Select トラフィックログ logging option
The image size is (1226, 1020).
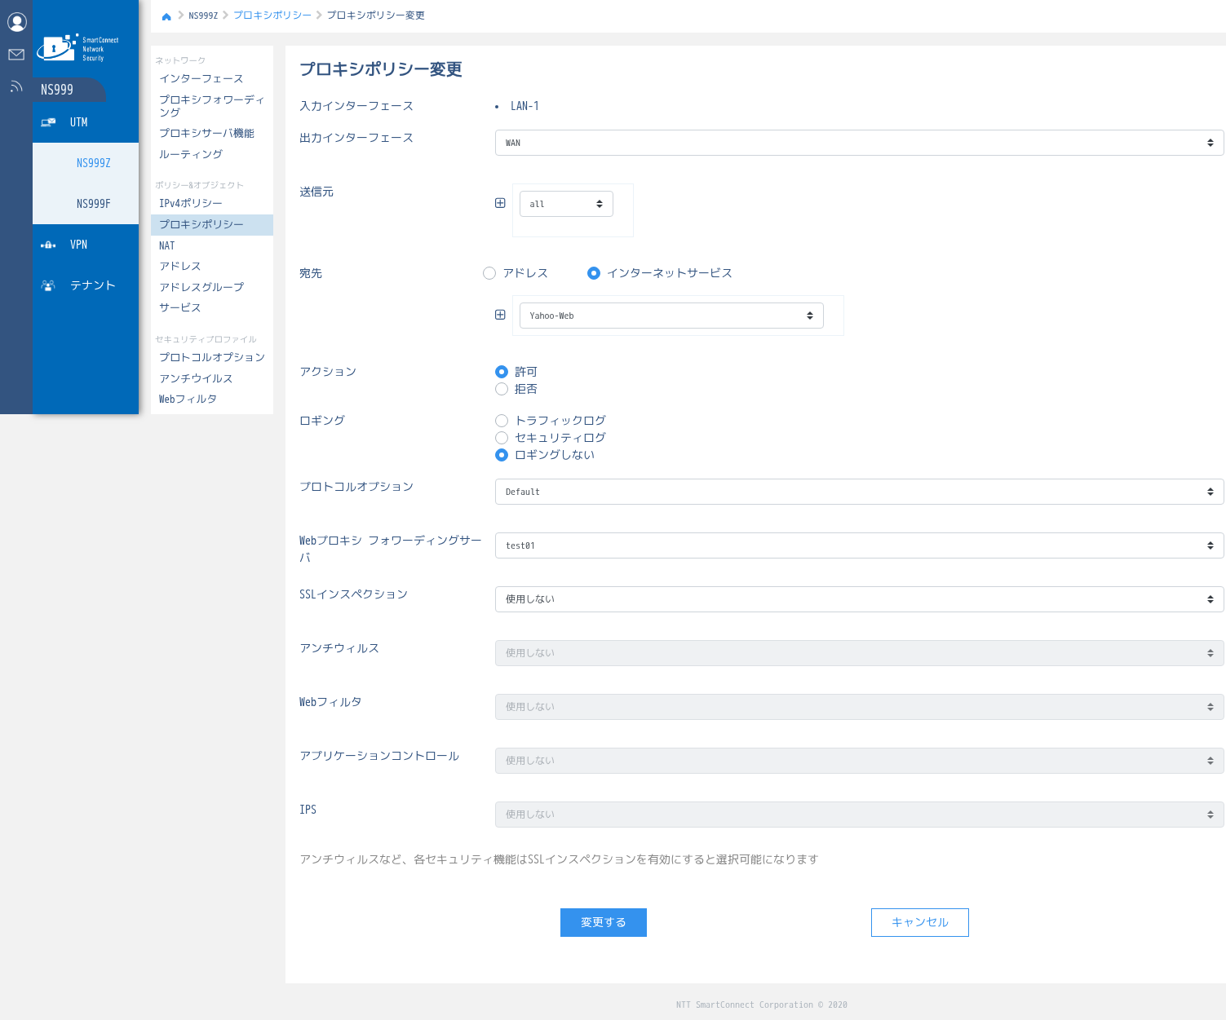[502, 421]
